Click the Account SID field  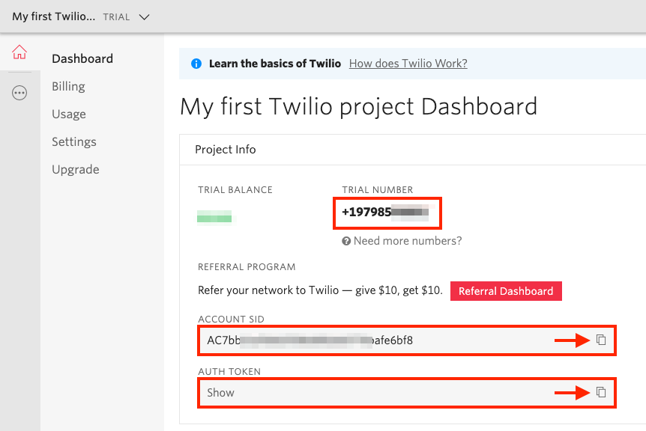pyautogui.click(x=407, y=340)
